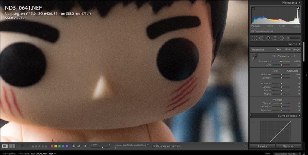
Task: Enable Pruebas en pantalla checkbox
Action: coord(154,146)
